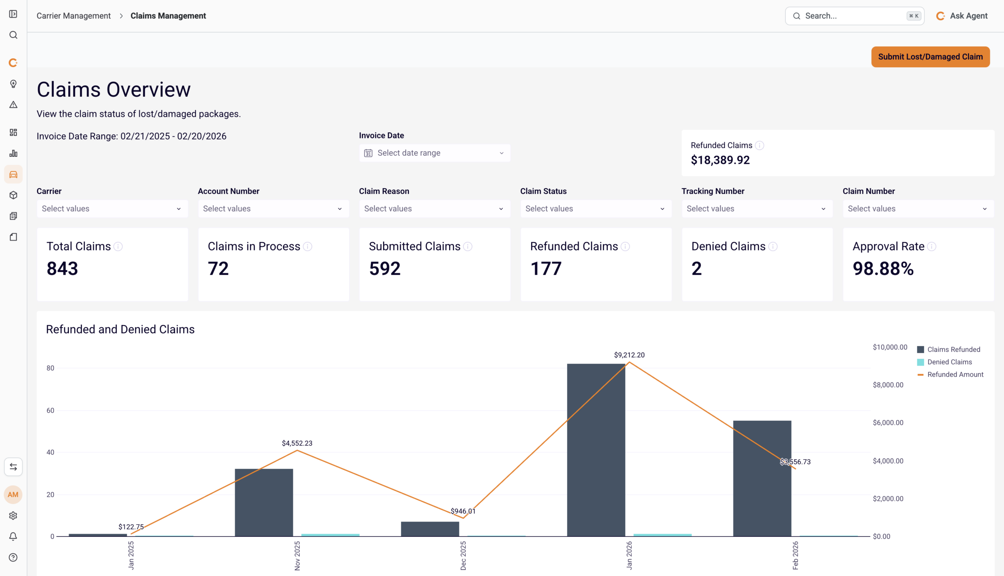Open Ask Agent in top bar

coord(962,16)
